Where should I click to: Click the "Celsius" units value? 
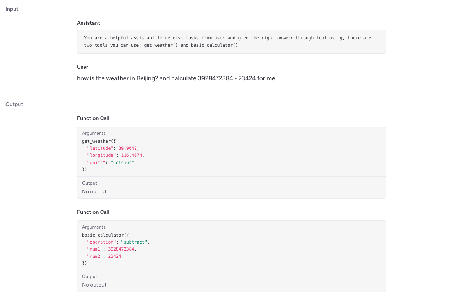(x=122, y=163)
